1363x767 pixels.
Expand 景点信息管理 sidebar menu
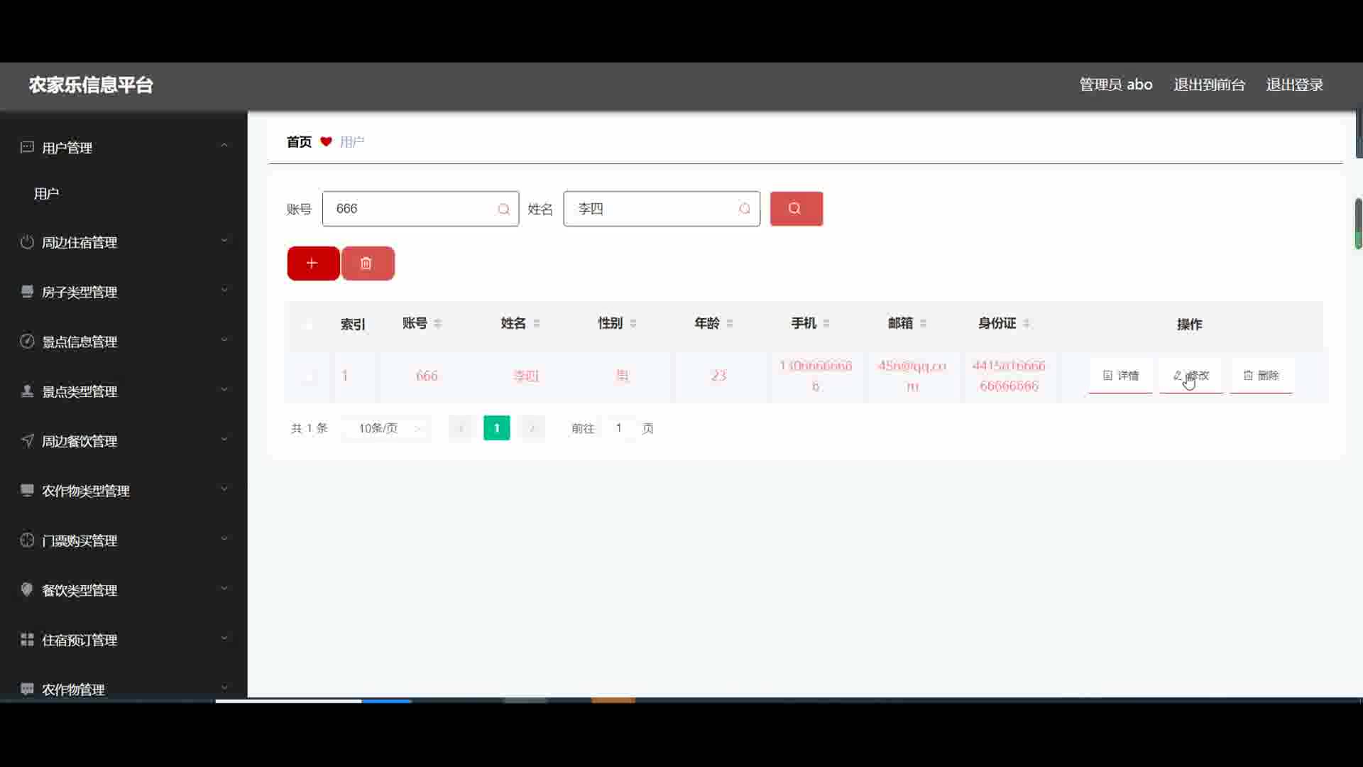[124, 342]
